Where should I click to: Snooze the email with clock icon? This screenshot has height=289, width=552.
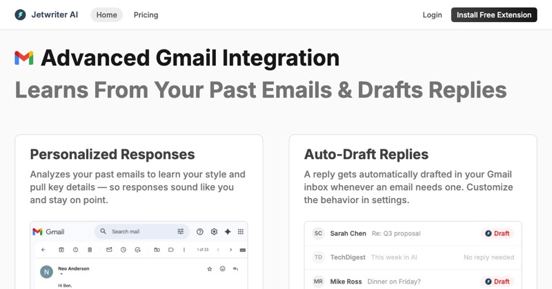click(124, 250)
